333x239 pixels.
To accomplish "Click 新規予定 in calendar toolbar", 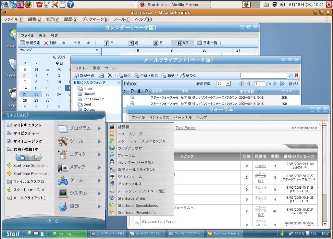I will pos(30,43).
